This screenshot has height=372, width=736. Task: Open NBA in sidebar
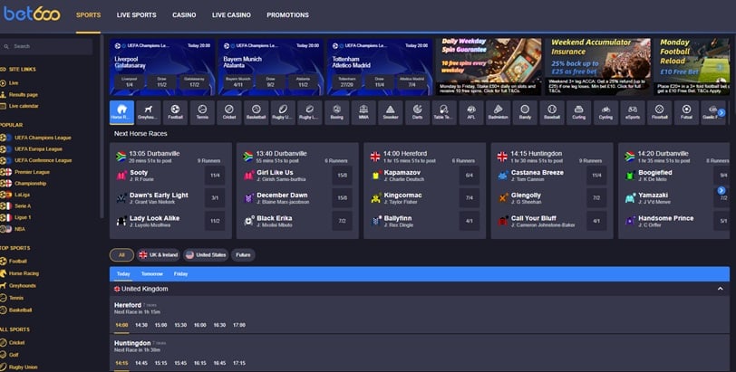tap(20, 229)
